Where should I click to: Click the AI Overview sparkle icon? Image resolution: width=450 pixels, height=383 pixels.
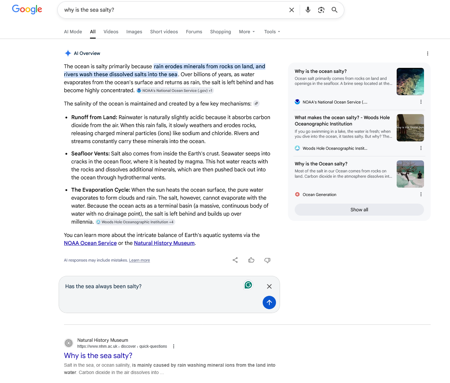(x=68, y=53)
